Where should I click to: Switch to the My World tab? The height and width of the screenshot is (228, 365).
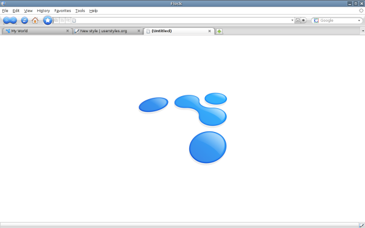(x=37, y=31)
